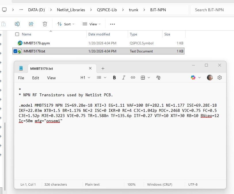Add a new Notepad tab with plus button
Screen dimensions: 234x194
[x=103, y=68]
